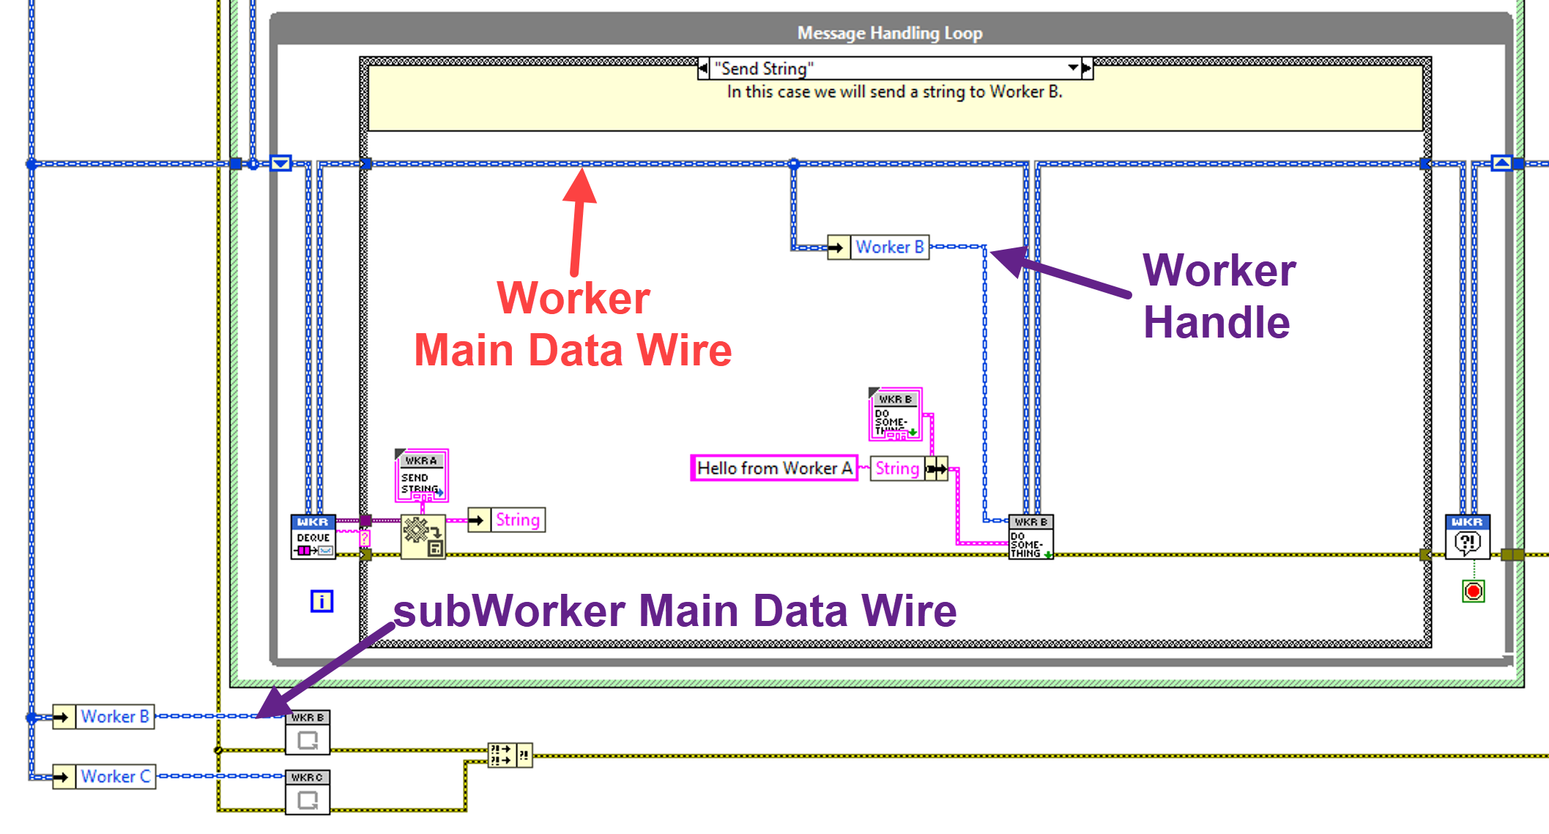
Task: Select the Worker C unbundle element
Action: (116, 776)
